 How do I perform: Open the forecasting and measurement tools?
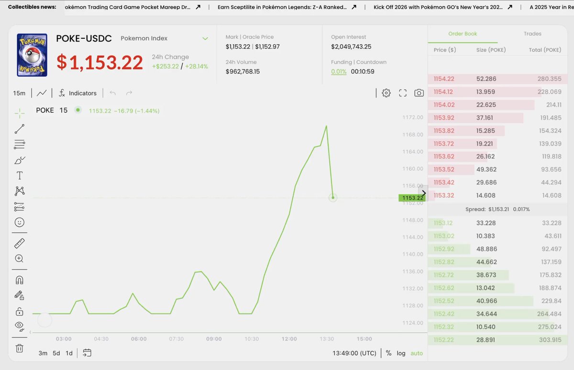click(x=19, y=207)
